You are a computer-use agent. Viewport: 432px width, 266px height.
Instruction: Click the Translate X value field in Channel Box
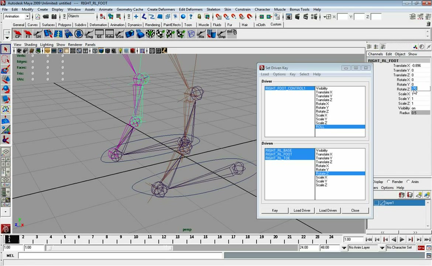(x=420, y=66)
